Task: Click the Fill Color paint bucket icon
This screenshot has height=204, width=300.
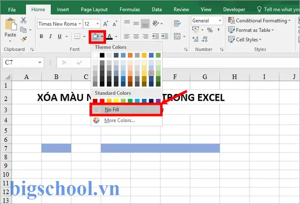Action: coord(95,36)
